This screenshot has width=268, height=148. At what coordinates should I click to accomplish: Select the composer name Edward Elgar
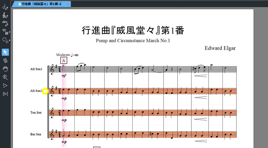click(x=220, y=48)
